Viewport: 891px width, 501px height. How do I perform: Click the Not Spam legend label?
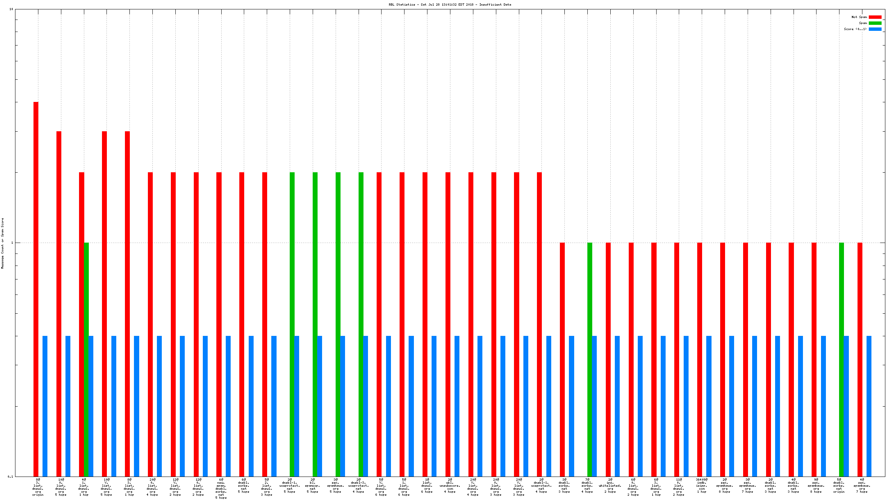point(859,17)
